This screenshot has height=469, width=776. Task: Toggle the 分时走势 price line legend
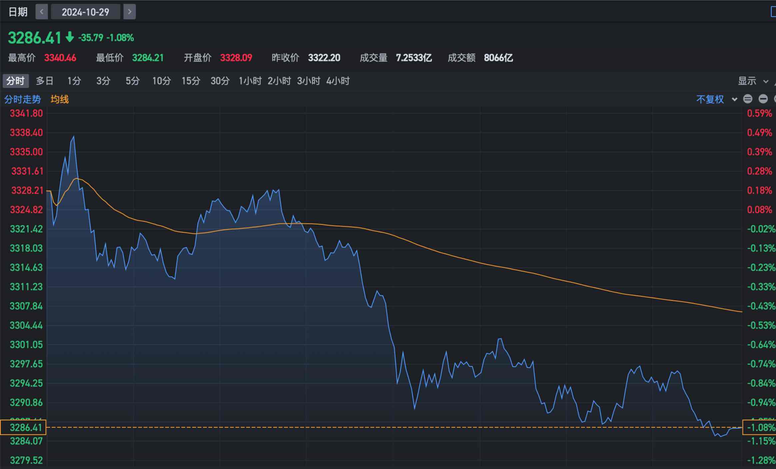click(x=22, y=99)
